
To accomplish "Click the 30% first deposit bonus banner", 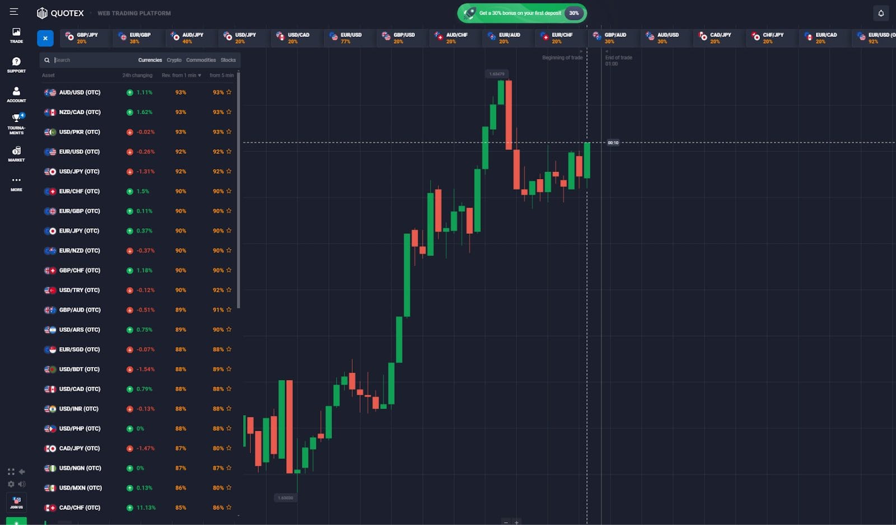I will (522, 13).
